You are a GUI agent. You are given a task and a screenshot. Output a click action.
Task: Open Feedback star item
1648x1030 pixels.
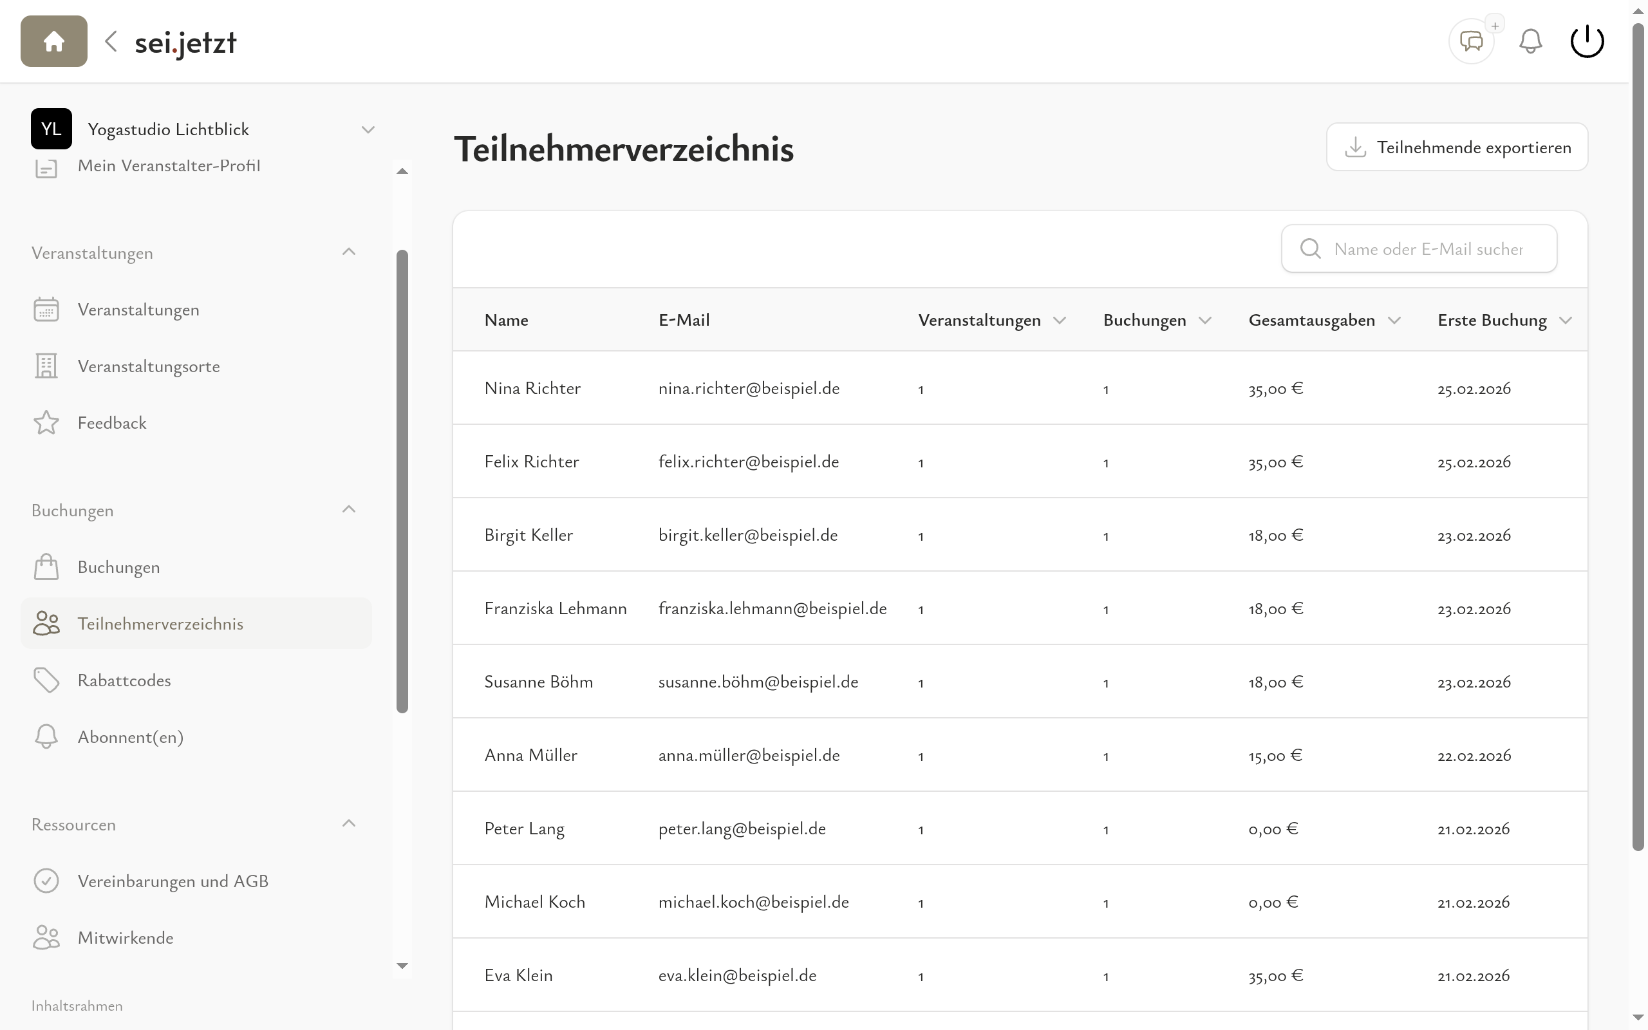click(111, 423)
